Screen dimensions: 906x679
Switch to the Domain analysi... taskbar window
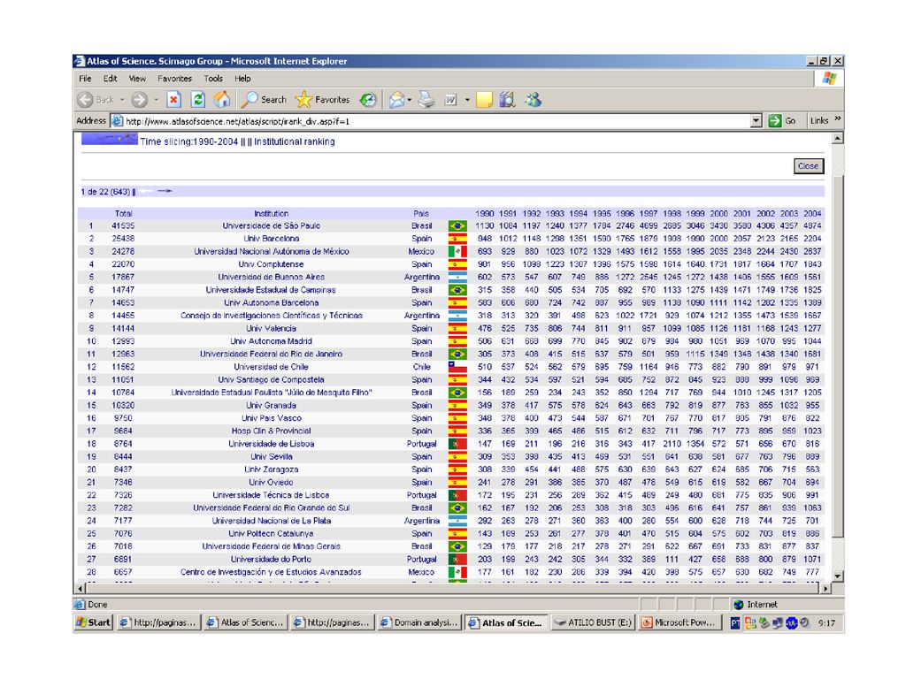[418, 622]
